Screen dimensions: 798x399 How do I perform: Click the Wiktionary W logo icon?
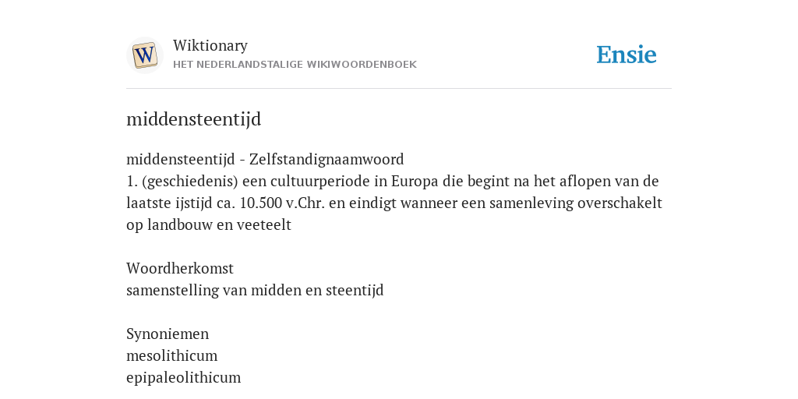coord(144,55)
